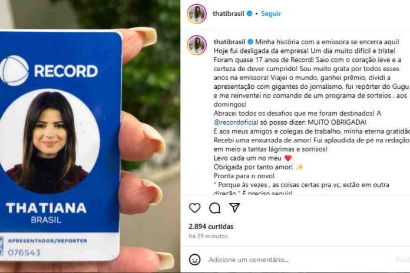
Task: Open the @recordoficial mention
Action: pyautogui.click(x=236, y=122)
